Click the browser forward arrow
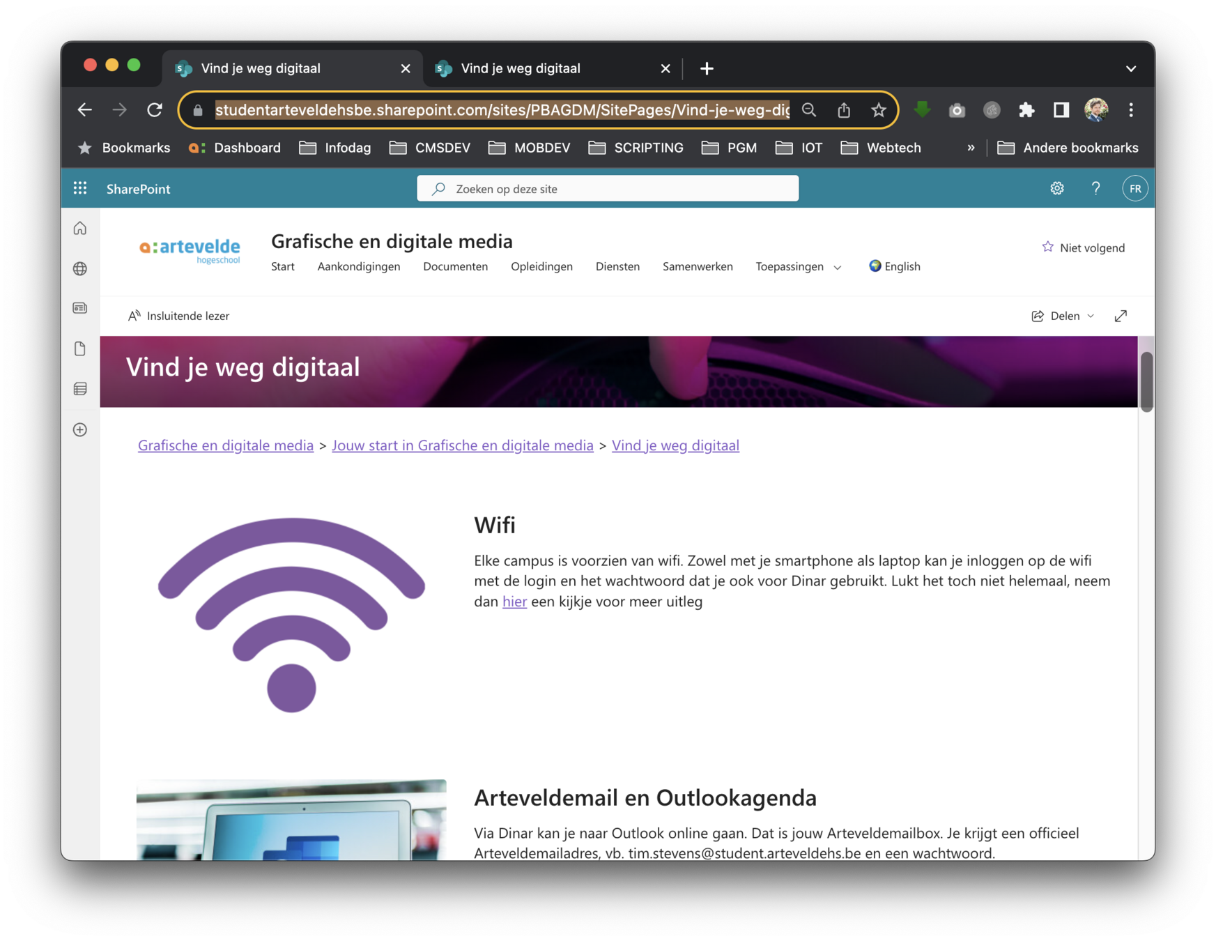The width and height of the screenshot is (1216, 941). (120, 109)
